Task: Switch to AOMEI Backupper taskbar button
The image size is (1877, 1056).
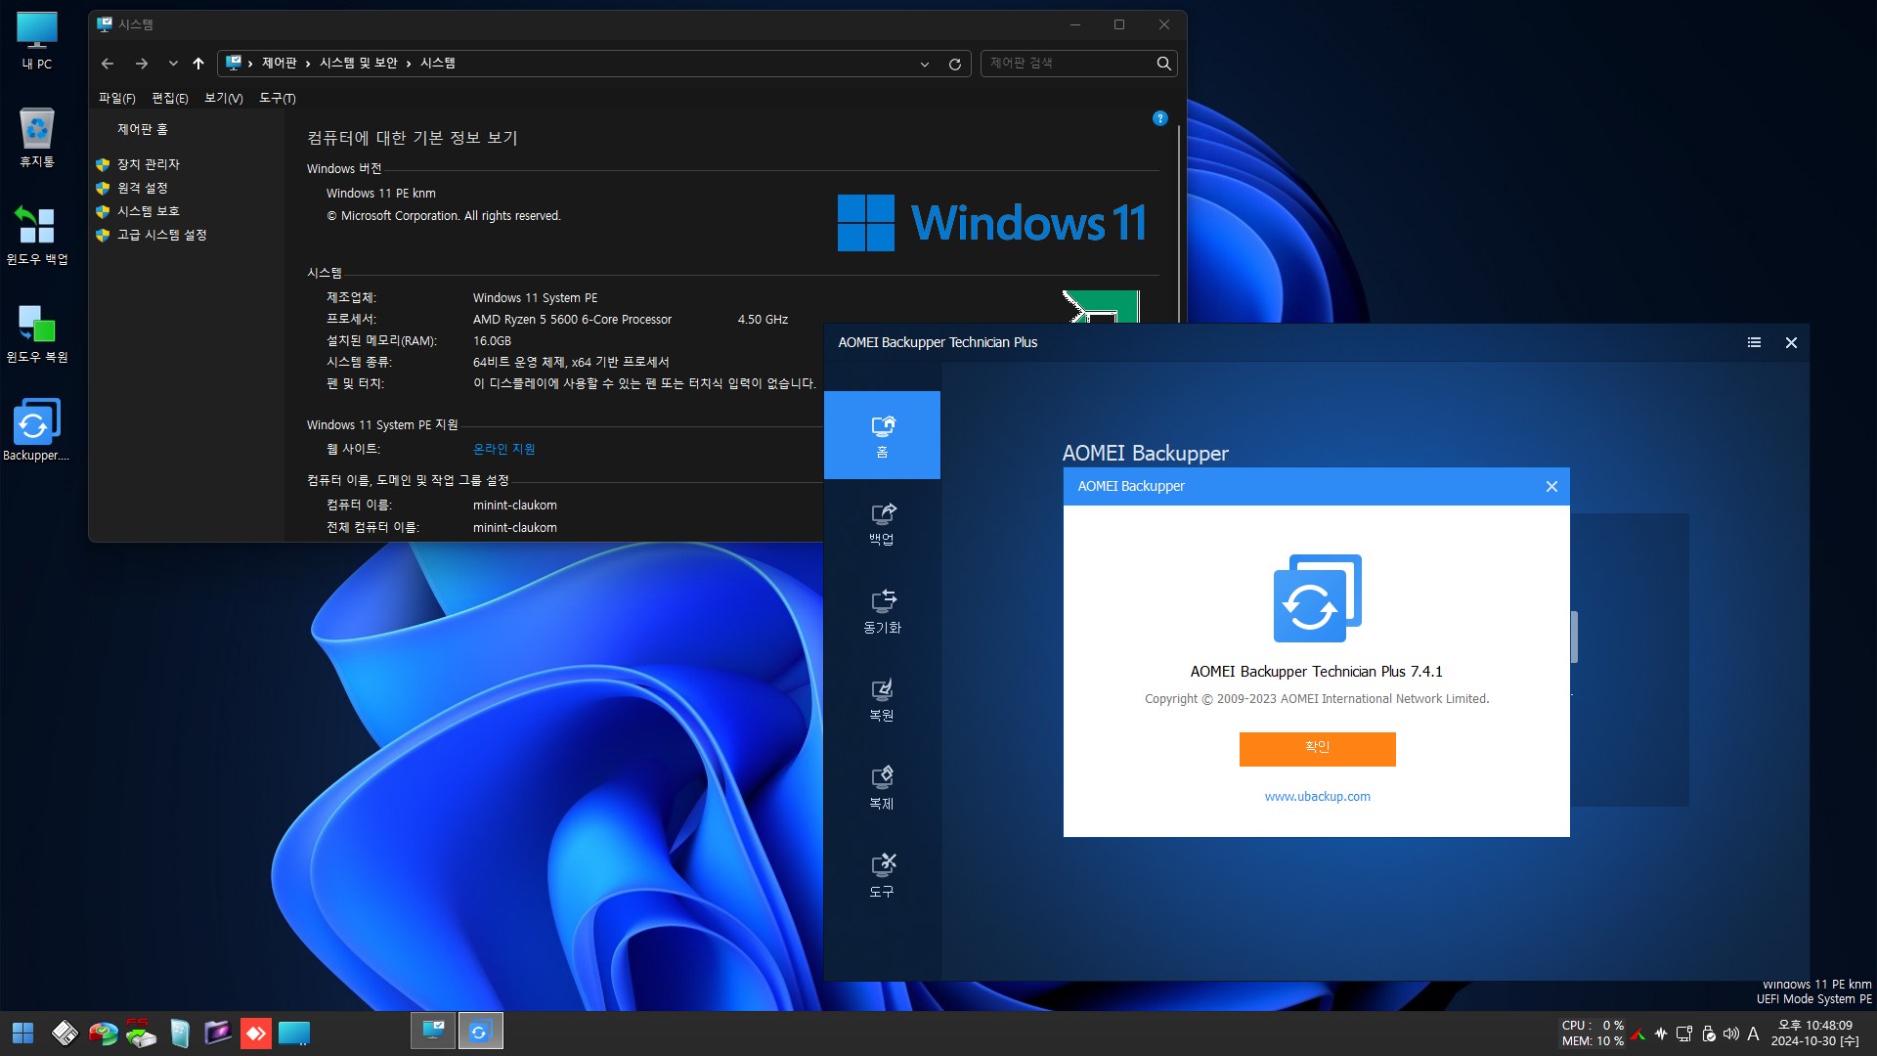Action: pyautogui.click(x=480, y=1032)
